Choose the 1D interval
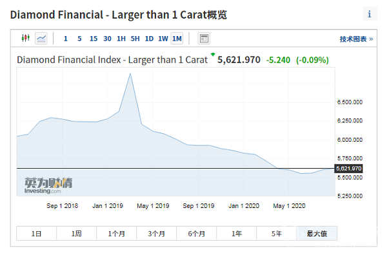This screenshot has width=387, height=253. point(149,39)
